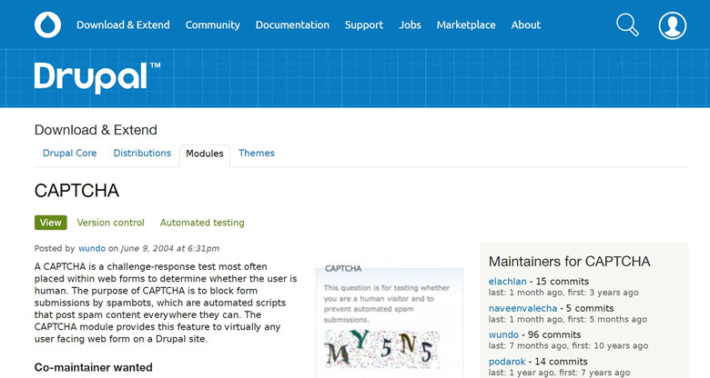Switch to the Distributions tab
Image resolution: width=710 pixels, height=378 pixels.
142,154
